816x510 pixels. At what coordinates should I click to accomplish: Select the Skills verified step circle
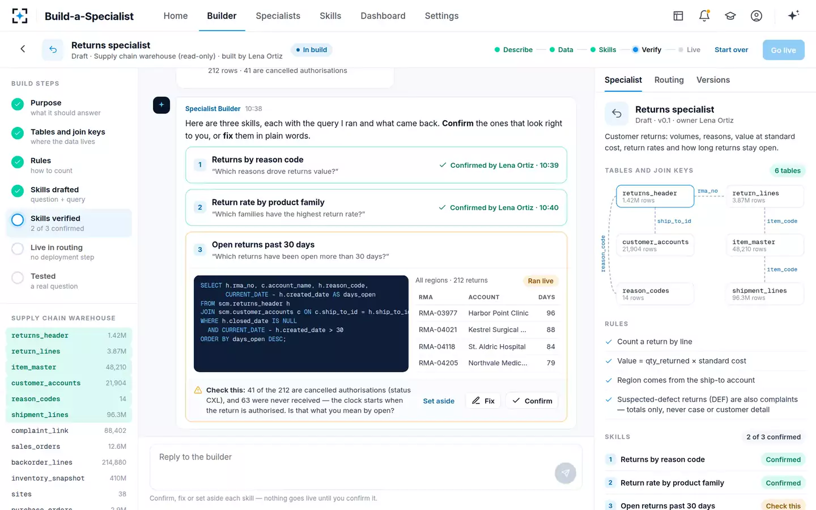[x=18, y=220]
